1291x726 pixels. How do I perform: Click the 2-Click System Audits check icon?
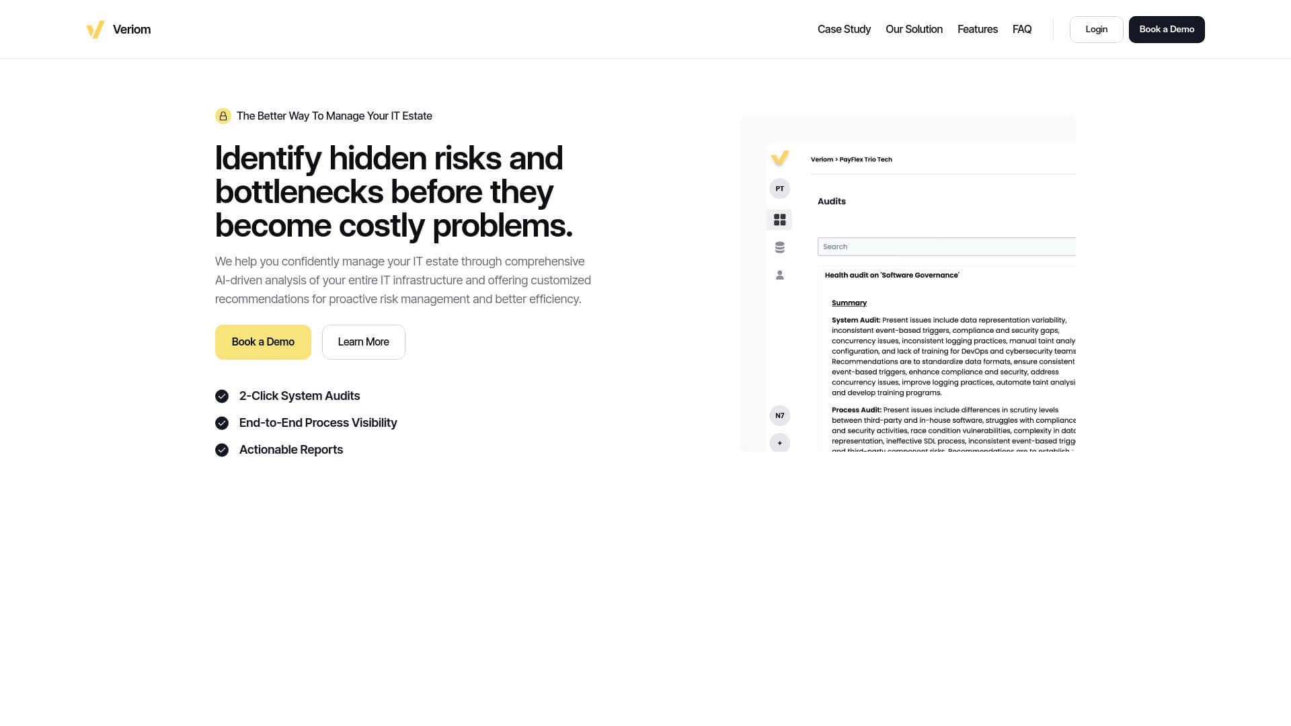(x=222, y=397)
